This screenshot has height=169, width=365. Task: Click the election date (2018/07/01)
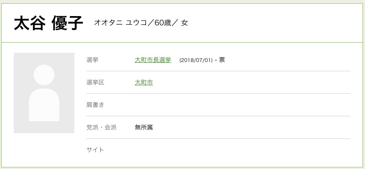(x=196, y=60)
